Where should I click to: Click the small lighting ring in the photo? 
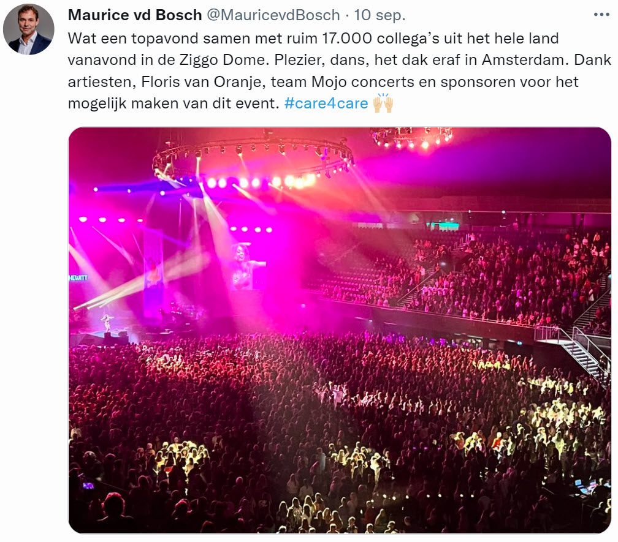pos(411,137)
